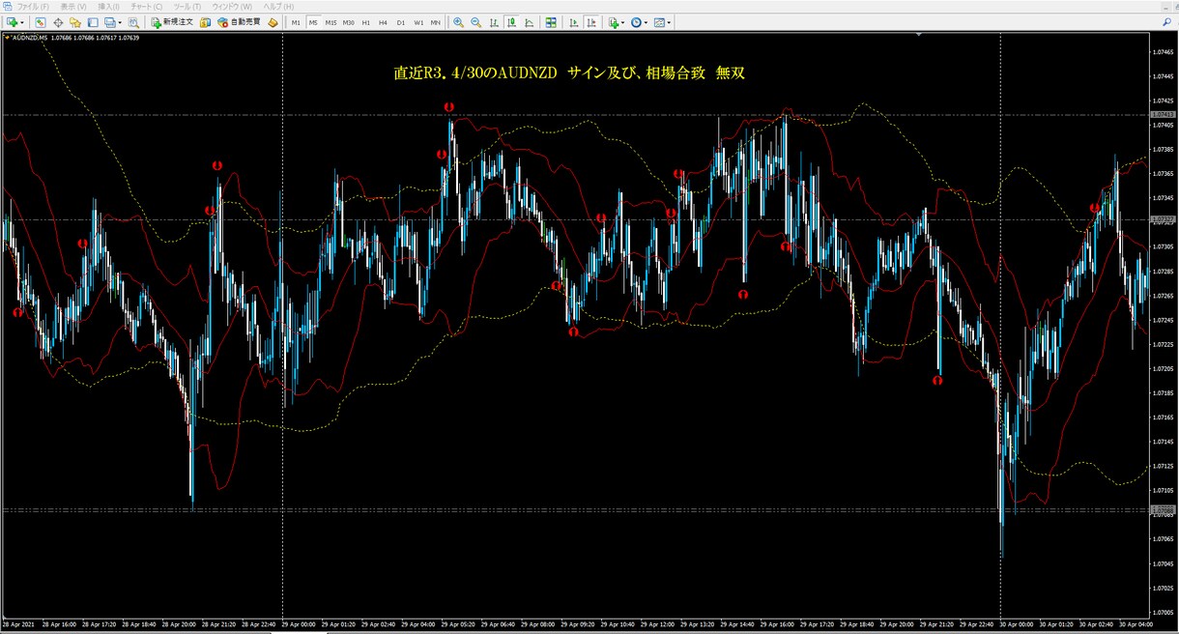Select the H1 timeframe
Viewport: 1179px width, 634px height.
pyautogui.click(x=366, y=21)
